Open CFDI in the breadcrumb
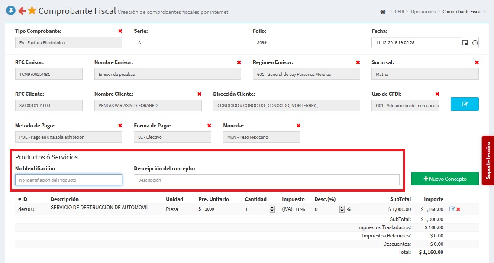This screenshot has width=494, height=263. [399, 12]
